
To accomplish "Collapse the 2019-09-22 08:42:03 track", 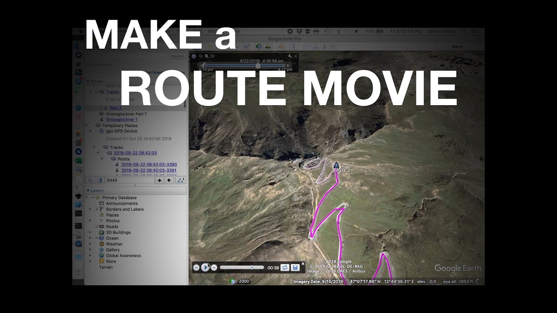I will coord(98,153).
